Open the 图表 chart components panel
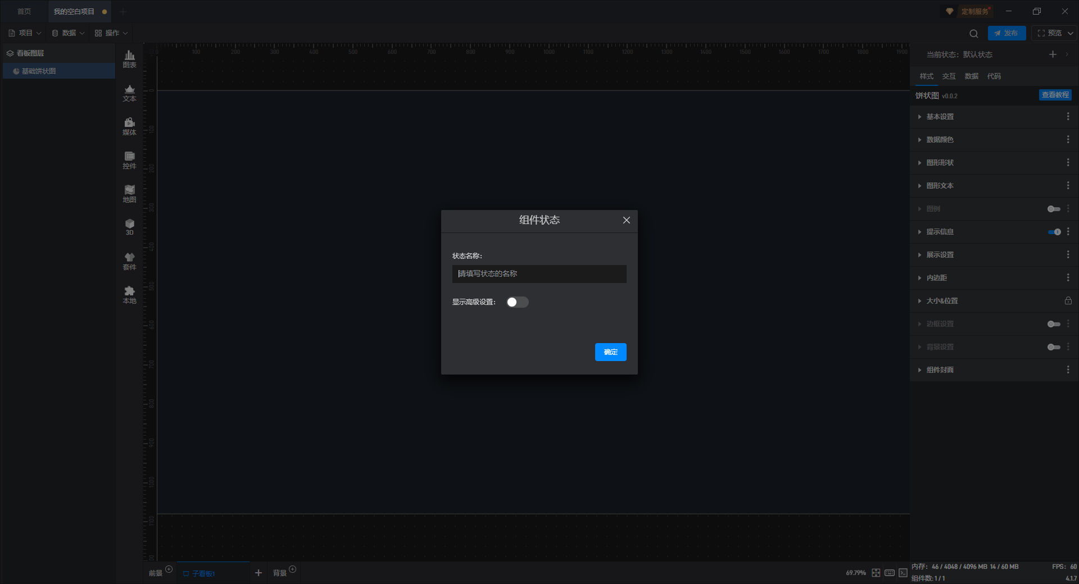 click(129, 59)
